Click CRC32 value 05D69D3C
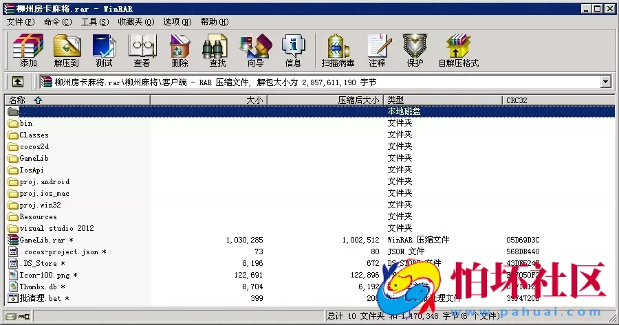 (x=523, y=240)
